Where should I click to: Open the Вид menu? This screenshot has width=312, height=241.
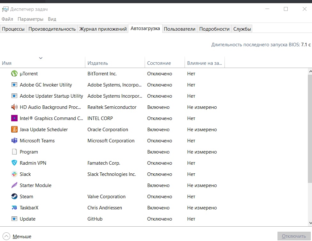tap(52, 19)
